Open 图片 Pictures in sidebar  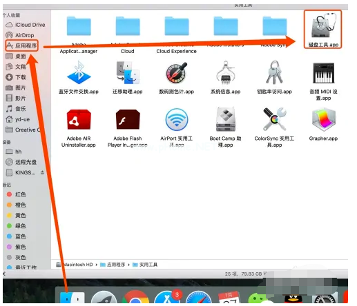16,88
